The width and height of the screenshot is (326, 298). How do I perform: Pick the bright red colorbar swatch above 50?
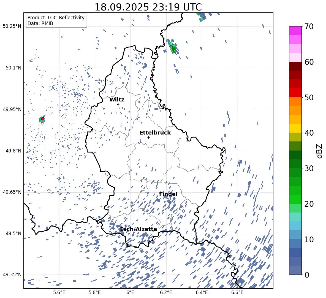click(295, 93)
